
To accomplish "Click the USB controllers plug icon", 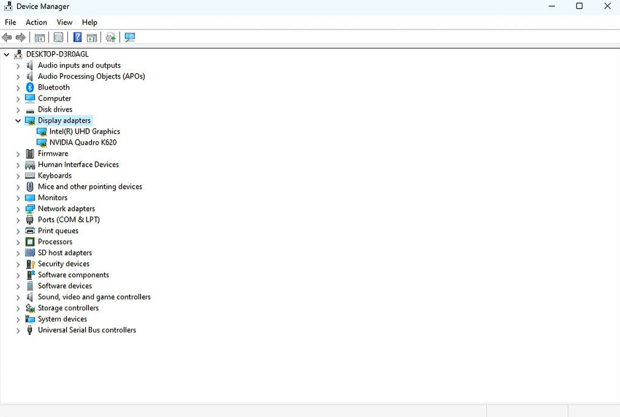I will (x=30, y=330).
